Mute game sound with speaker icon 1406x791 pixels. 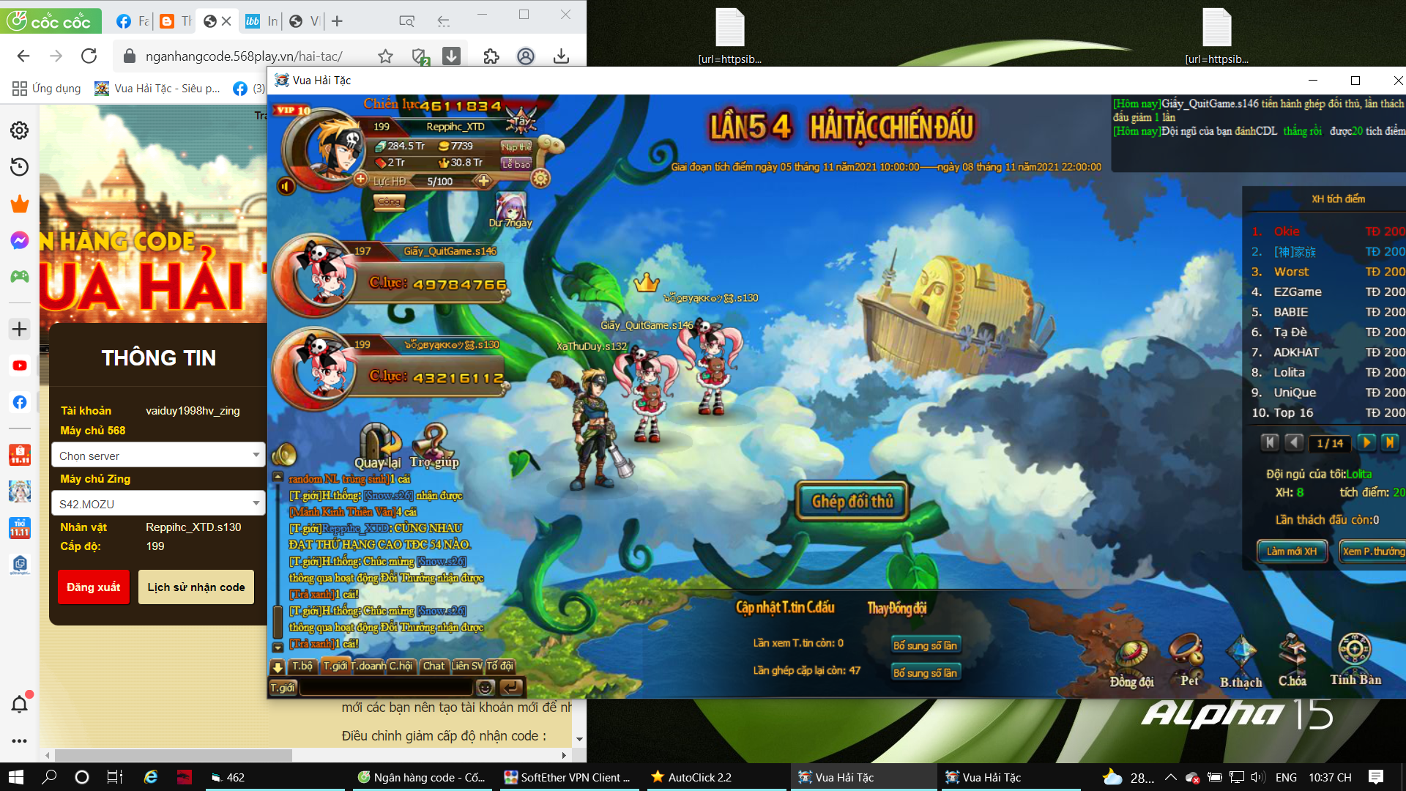pyautogui.click(x=286, y=186)
